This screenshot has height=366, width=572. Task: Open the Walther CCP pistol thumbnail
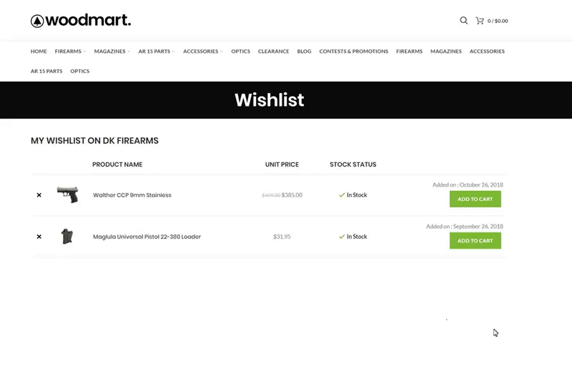[67, 194]
